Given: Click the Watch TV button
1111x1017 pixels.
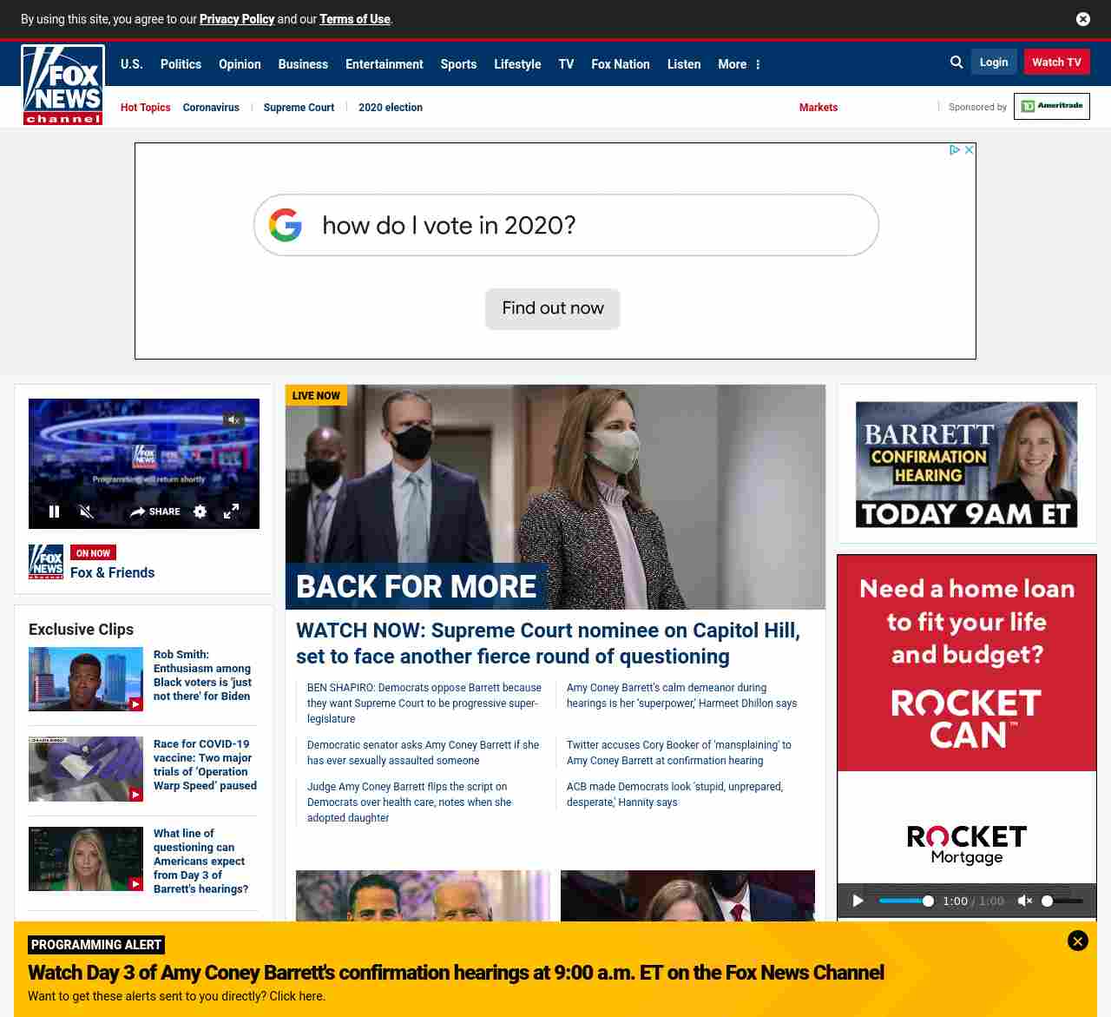Looking at the screenshot, I should coord(1056,62).
